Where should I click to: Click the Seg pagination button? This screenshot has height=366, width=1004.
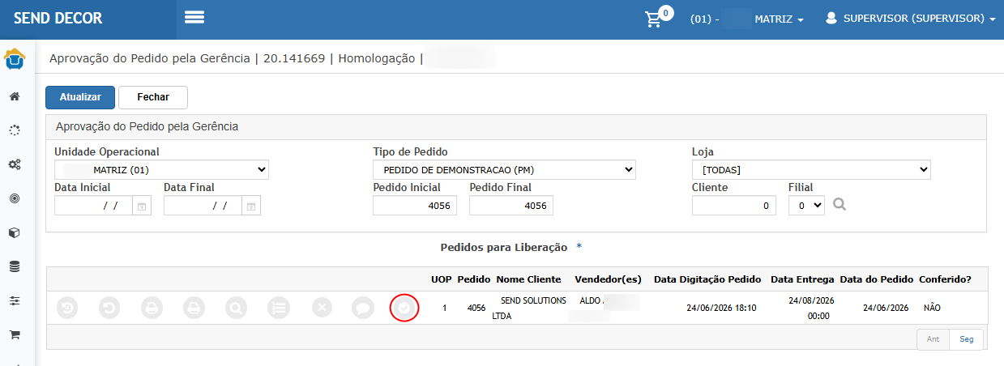967,339
